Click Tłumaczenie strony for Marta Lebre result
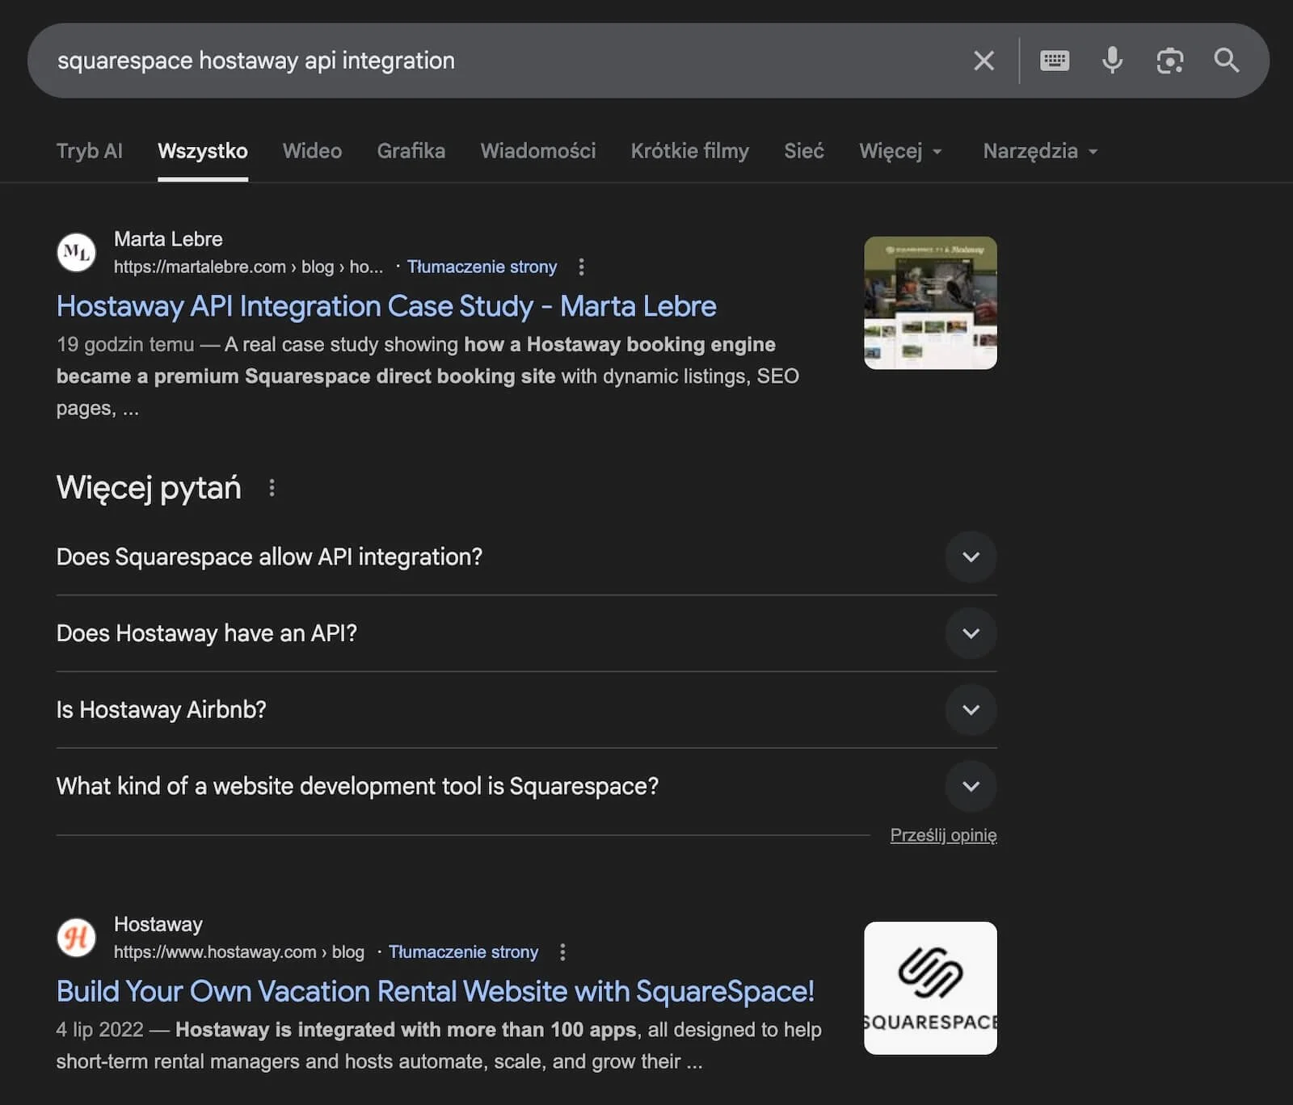This screenshot has height=1105, width=1293. 482,267
